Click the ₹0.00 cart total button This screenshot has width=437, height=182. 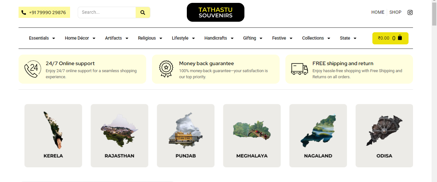[390, 38]
